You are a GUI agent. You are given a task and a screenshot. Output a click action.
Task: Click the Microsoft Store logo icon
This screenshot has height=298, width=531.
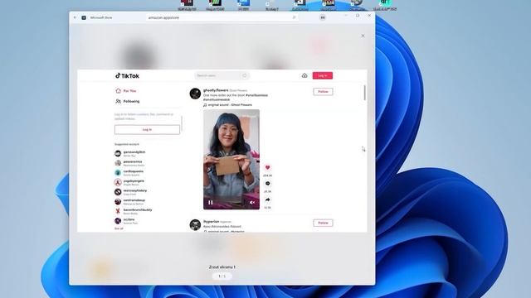[84, 17]
